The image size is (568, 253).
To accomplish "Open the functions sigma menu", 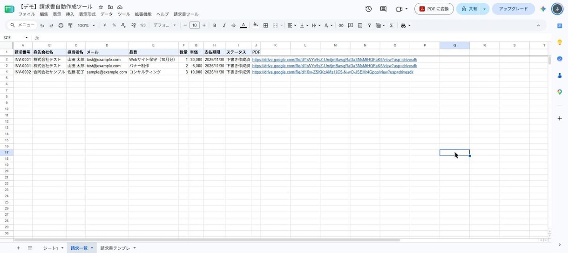I will click(391, 26).
